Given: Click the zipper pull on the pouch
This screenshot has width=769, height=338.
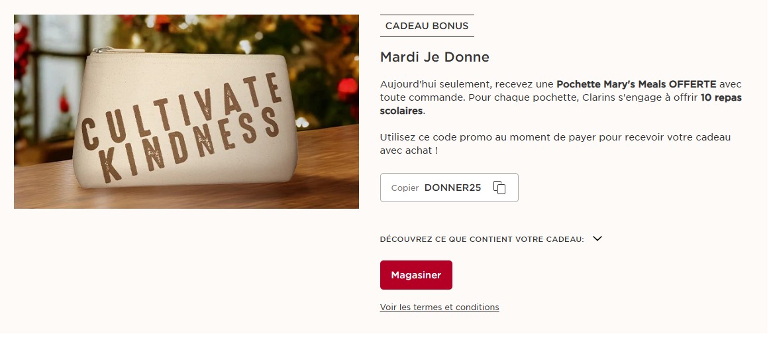Looking at the screenshot, I should click(x=100, y=50).
